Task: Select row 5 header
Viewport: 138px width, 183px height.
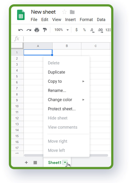Action: (17, 76)
